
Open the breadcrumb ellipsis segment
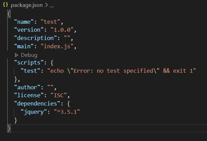(x=52, y=6)
